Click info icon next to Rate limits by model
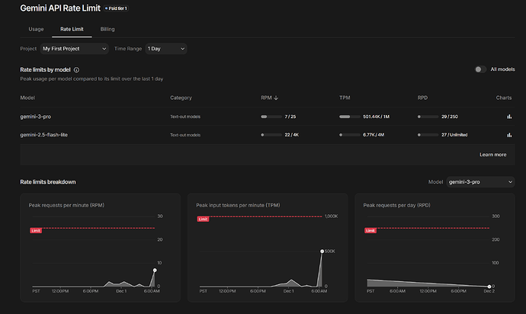Viewport: 526px width, 314px height. tap(76, 70)
